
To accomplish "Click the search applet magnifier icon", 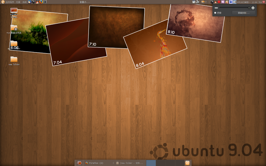I will (203, 2).
